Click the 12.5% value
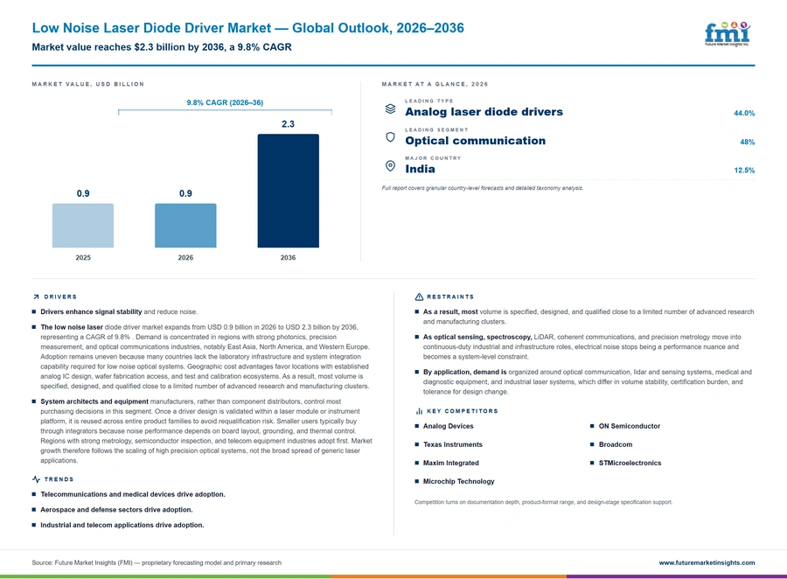 744,171
